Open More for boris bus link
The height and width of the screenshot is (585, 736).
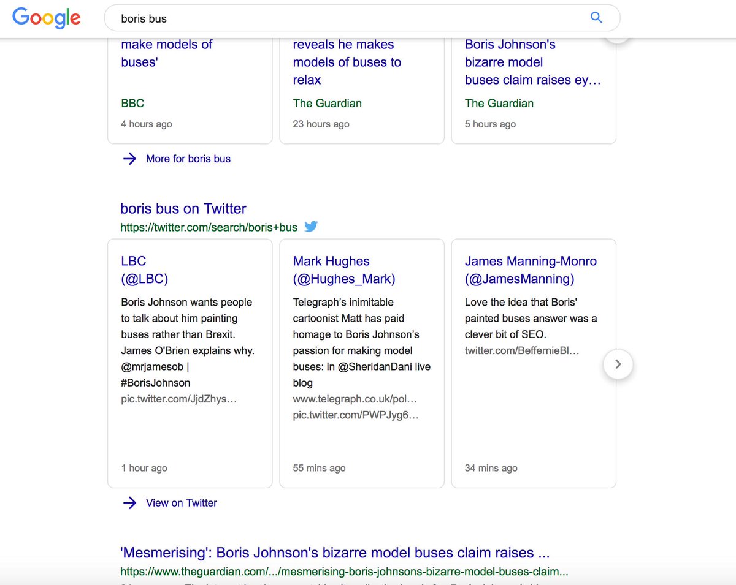[x=188, y=159]
